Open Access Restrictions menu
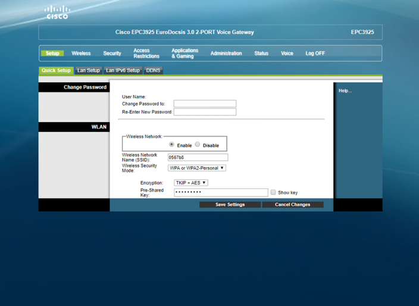419x306 pixels. click(146, 54)
